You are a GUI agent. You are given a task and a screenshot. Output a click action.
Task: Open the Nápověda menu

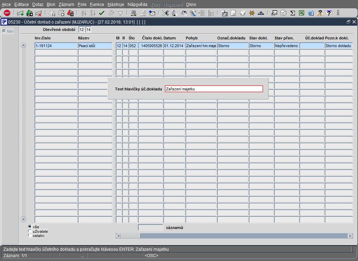point(138,5)
